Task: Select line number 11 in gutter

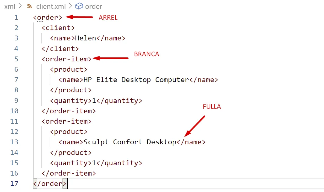Action: (14, 121)
